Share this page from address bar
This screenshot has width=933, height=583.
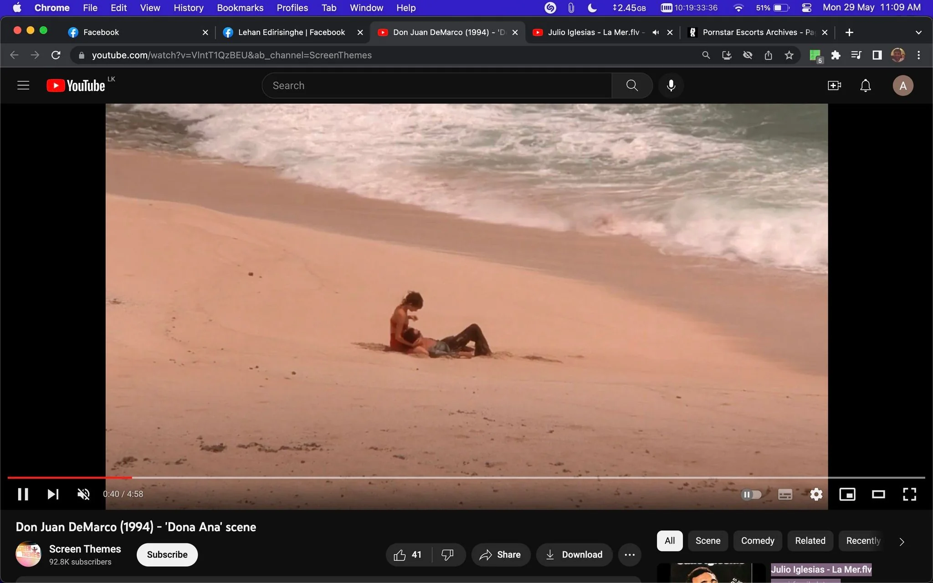click(769, 55)
